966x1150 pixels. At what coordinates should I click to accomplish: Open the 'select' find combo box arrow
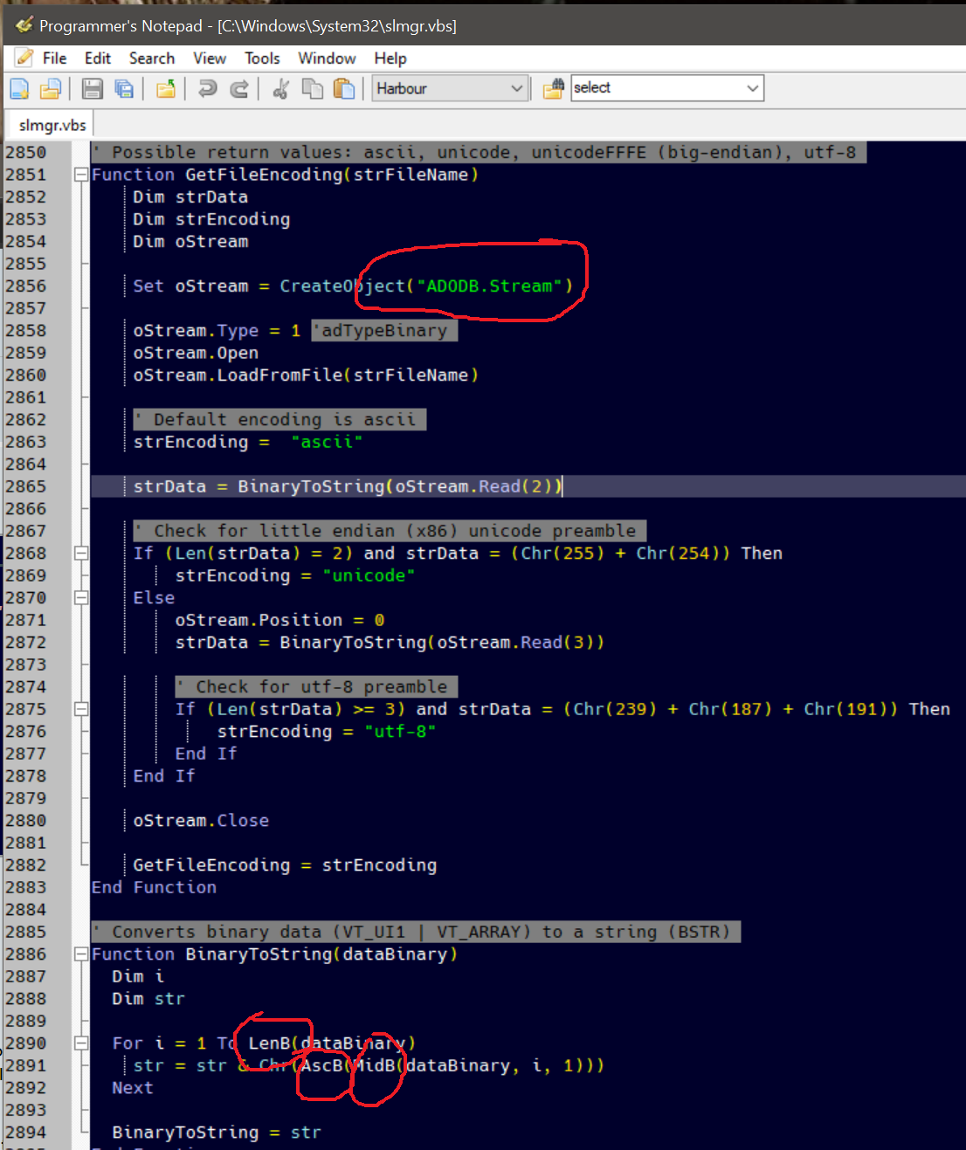(752, 88)
